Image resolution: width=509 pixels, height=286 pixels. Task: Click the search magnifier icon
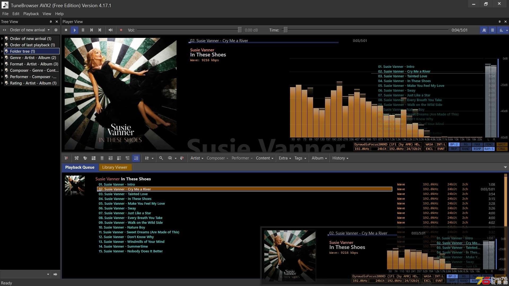pyautogui.click(x=161, y=158)
